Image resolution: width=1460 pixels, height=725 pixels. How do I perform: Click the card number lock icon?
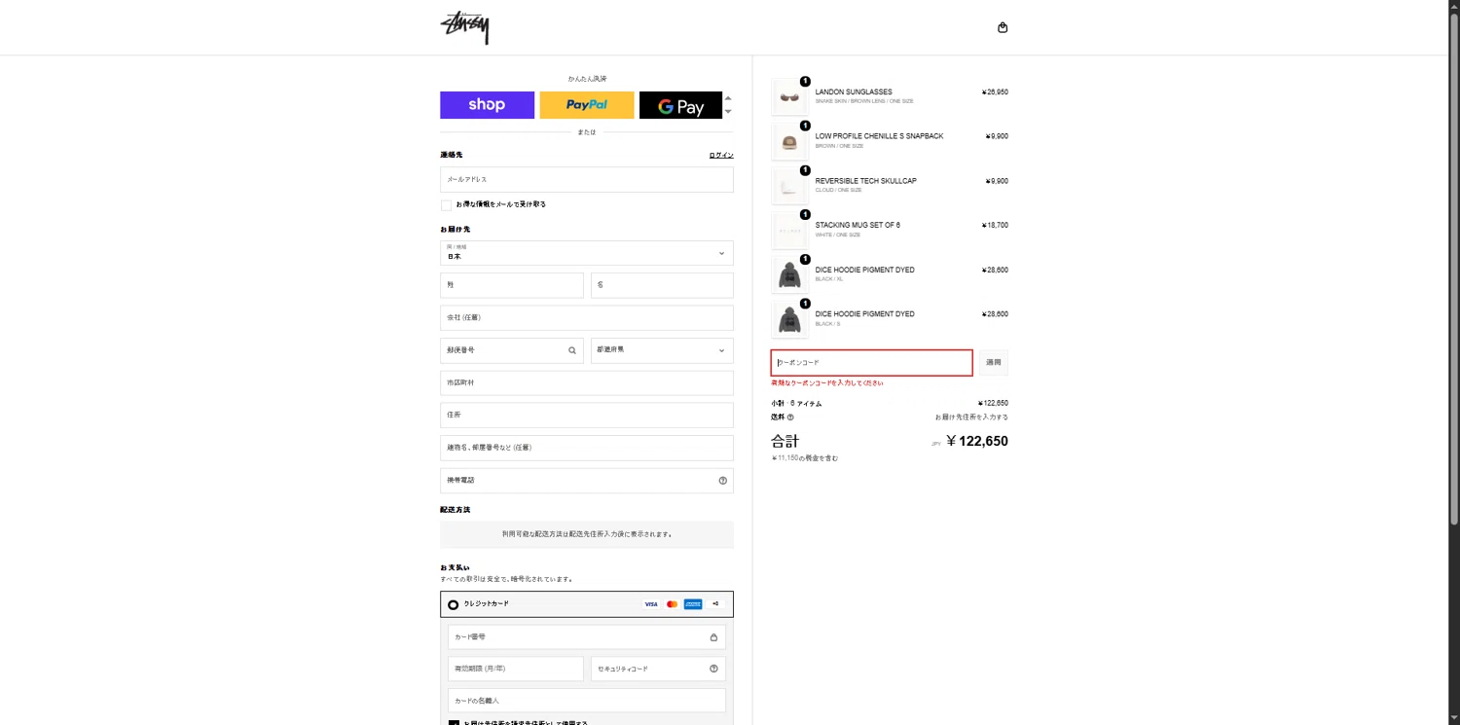pyautogui.click(x=713, y=637)
